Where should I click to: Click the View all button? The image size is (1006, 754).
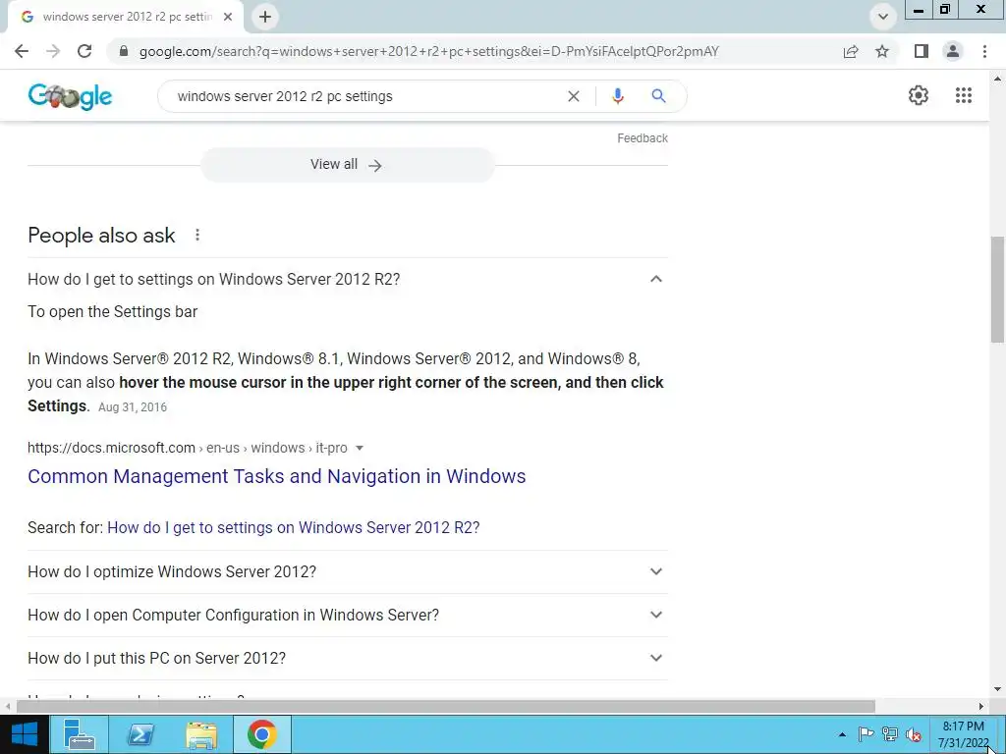click(347, 165)
